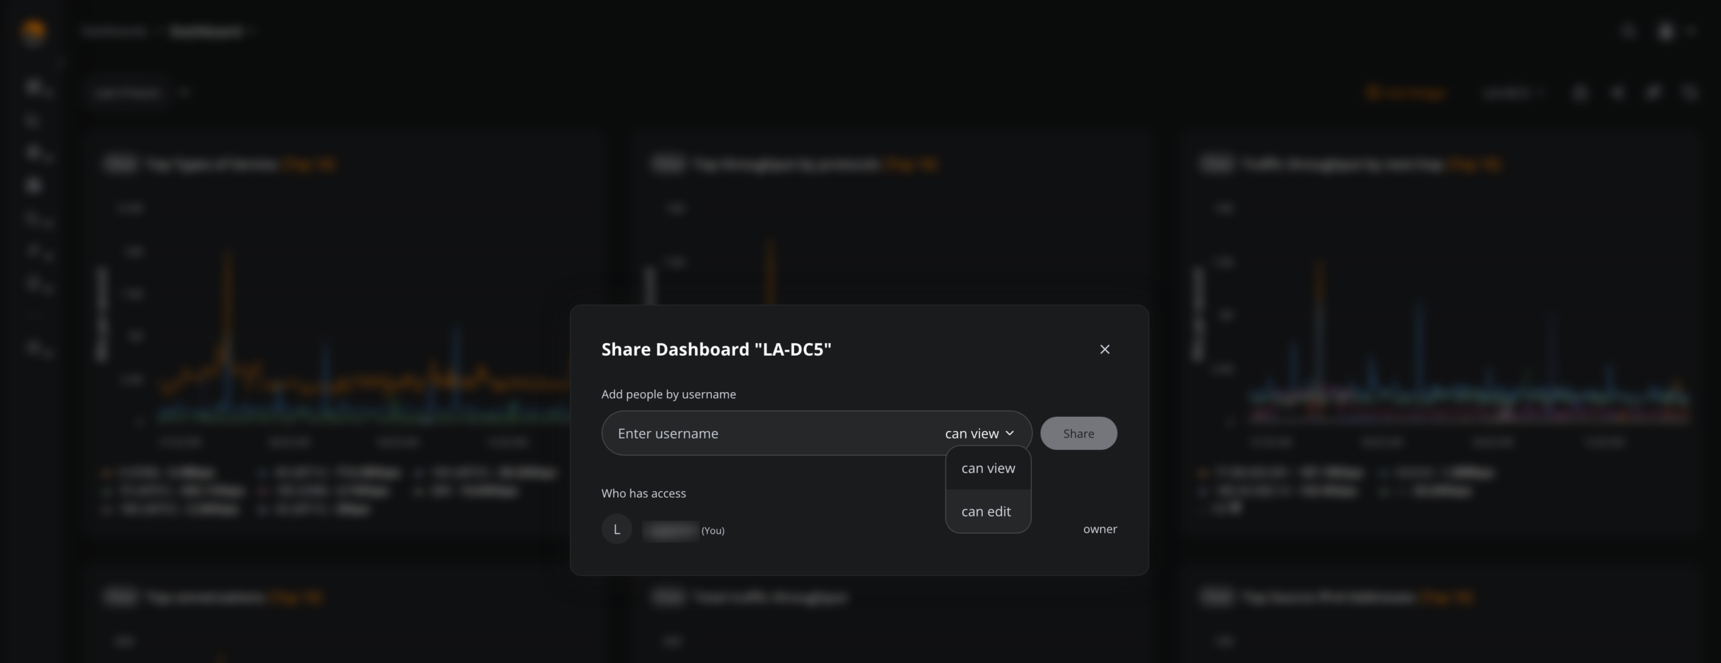Click the dim icon beside the top-bar avatar
This screenshot has width=1721, height=663.
coord(1628,31)
